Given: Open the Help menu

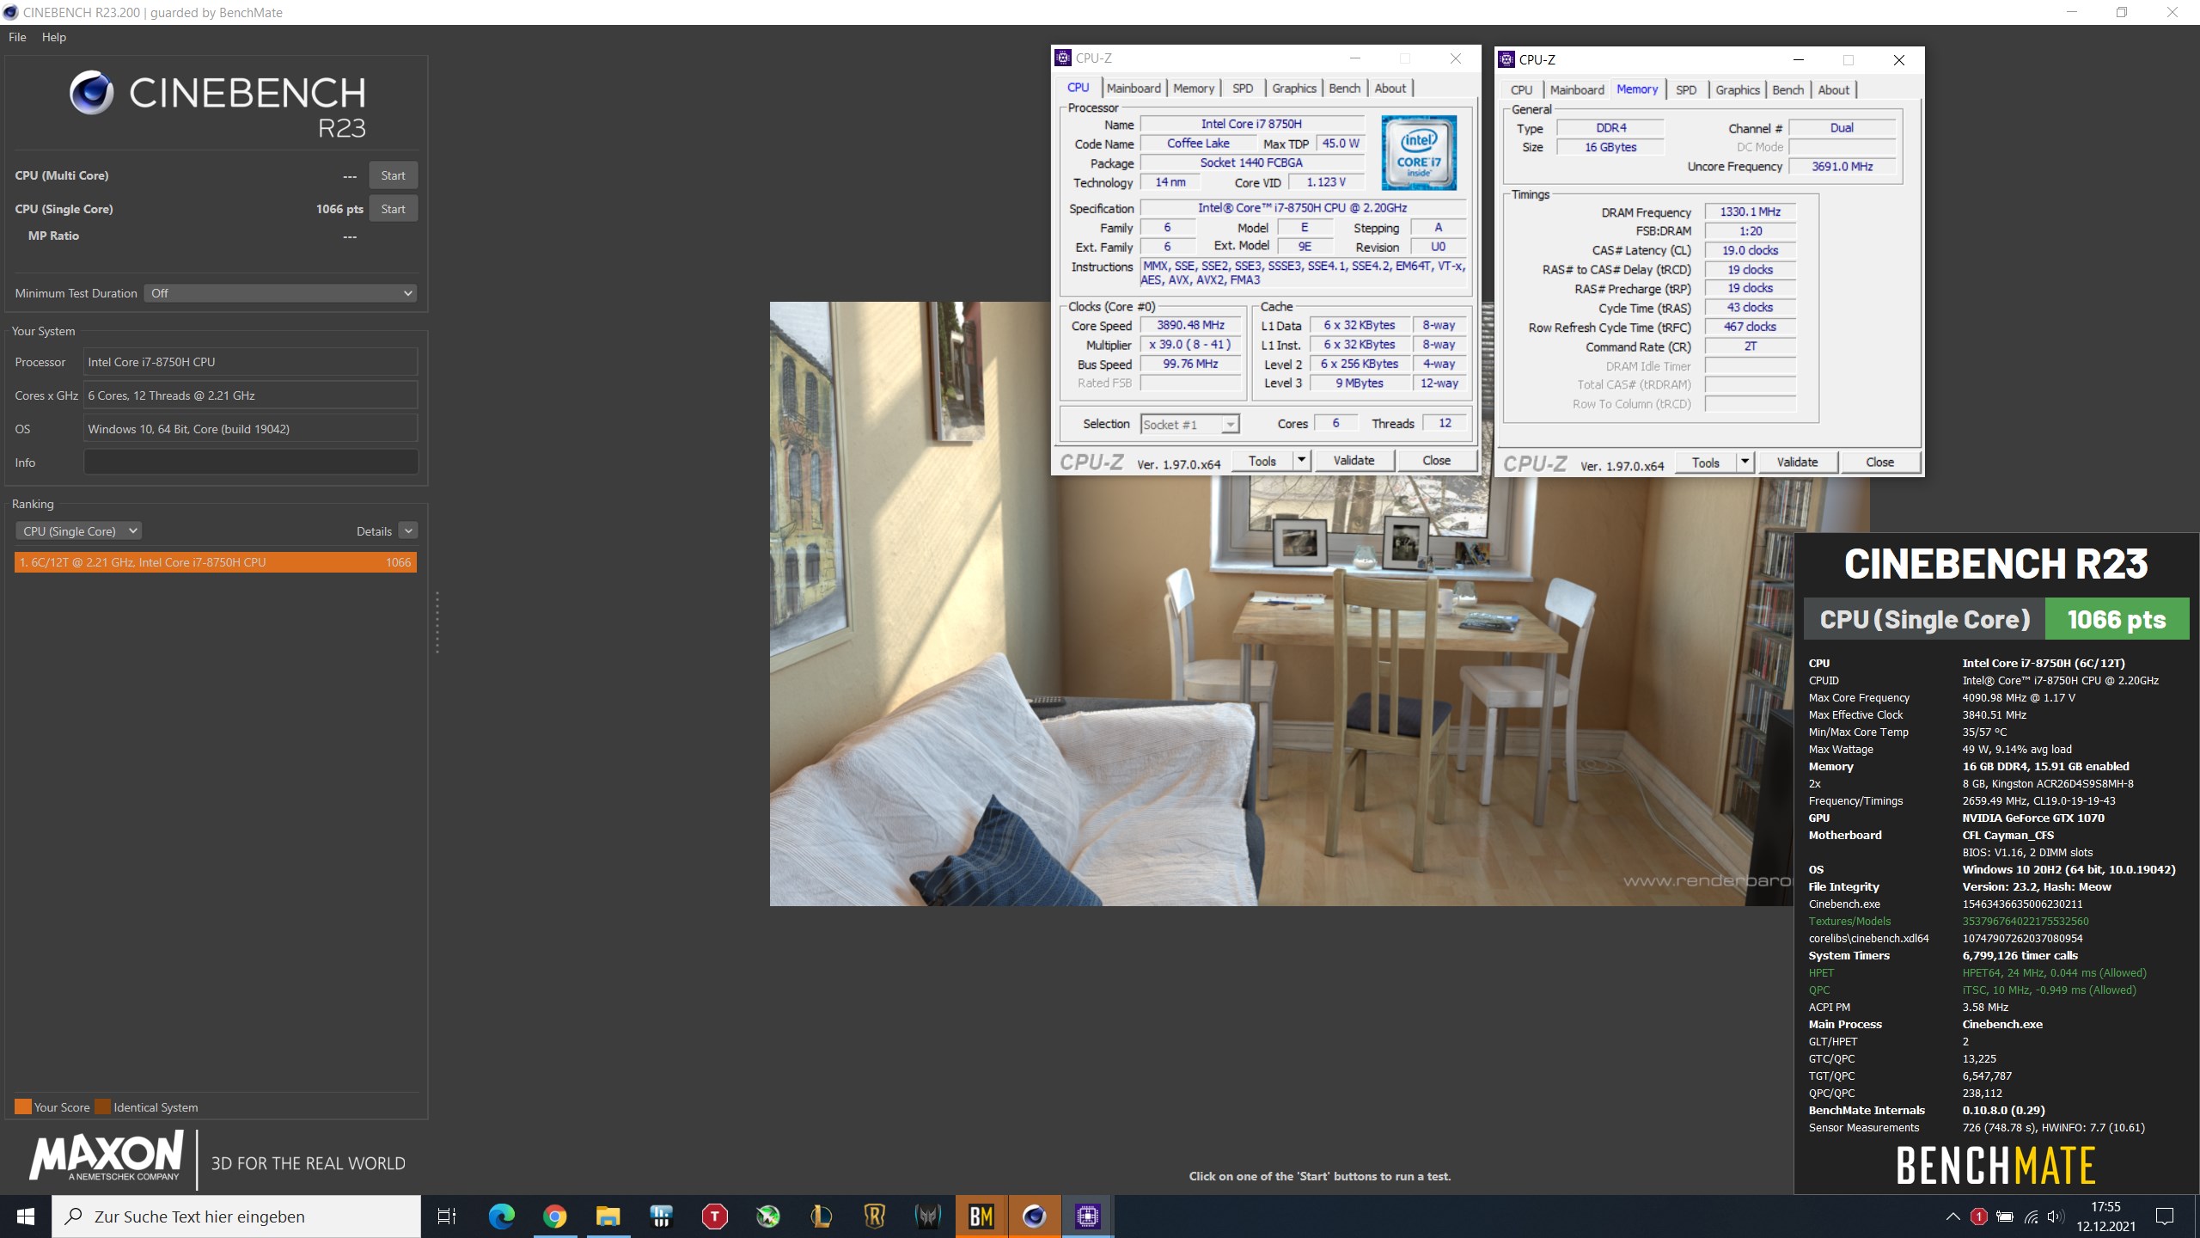Looking at the screenshot, I should pyautogui.click(x=54, y=37).
